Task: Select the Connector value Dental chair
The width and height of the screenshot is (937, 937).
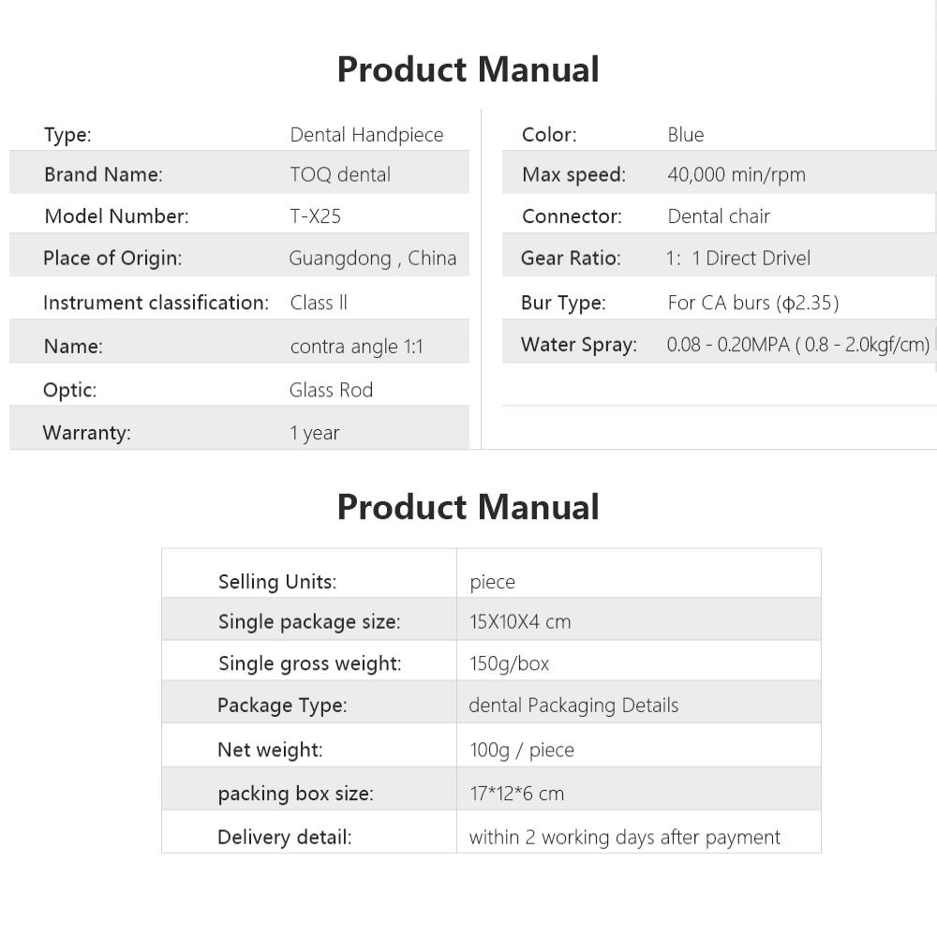Action: tap(719, 216)
